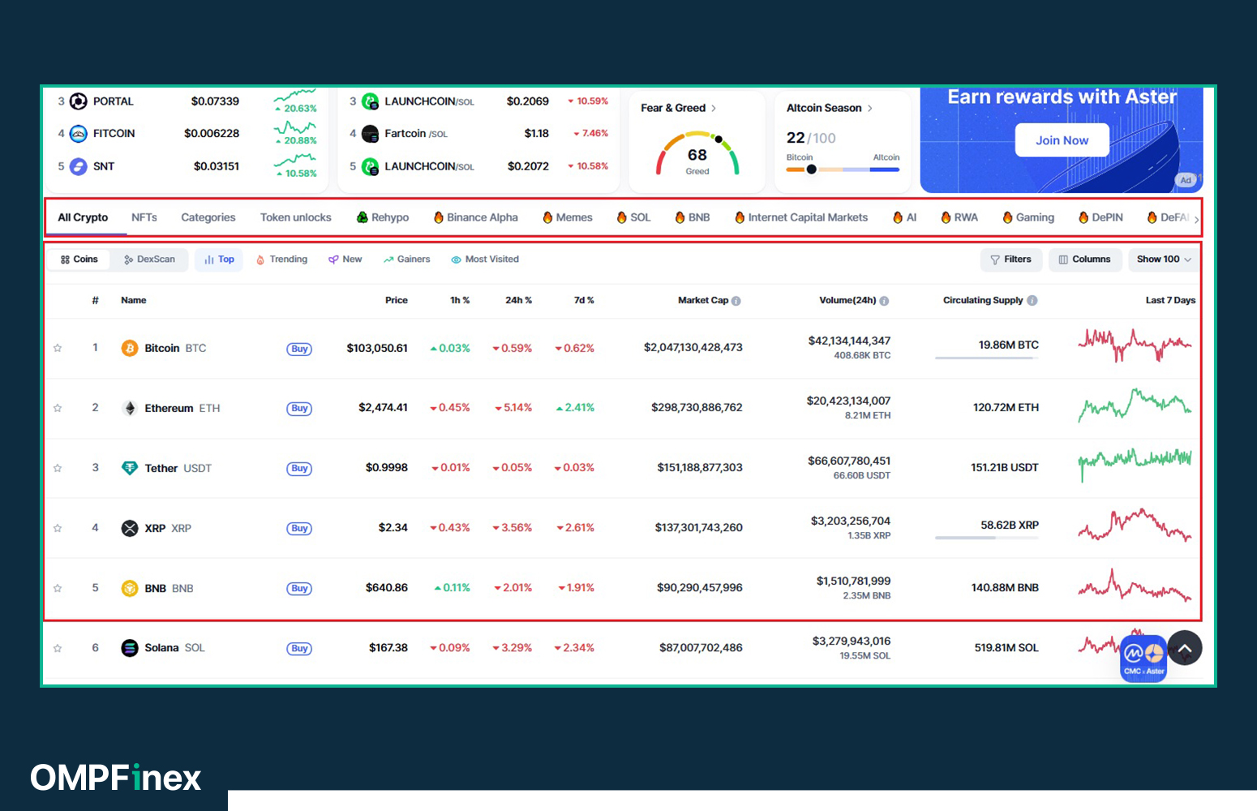Screen dimensions: 1257x811
Task: Click the FITCOIN token icon
Action: pos(79,134)
